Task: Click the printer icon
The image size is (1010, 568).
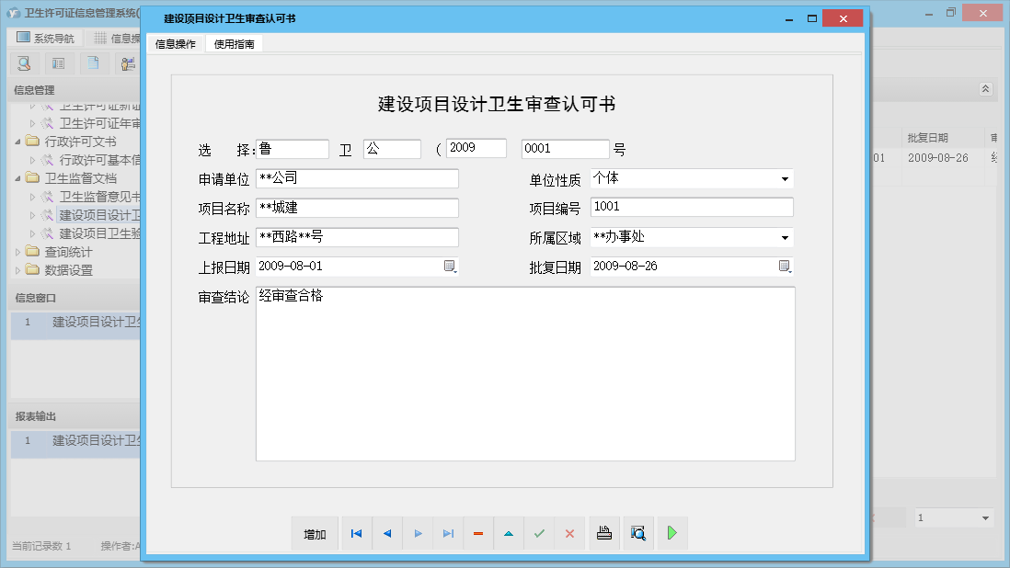Action: tap(604, 533)
